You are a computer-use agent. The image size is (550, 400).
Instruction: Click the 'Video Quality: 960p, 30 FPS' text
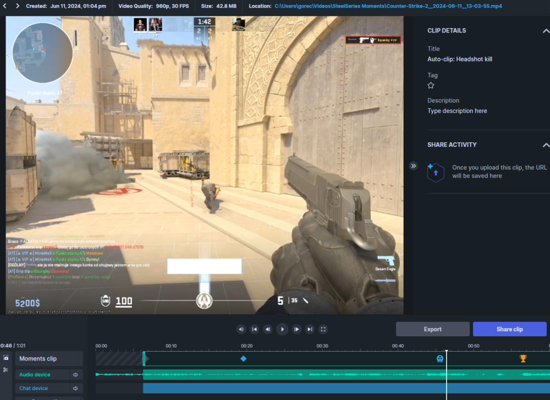point(153,6)
